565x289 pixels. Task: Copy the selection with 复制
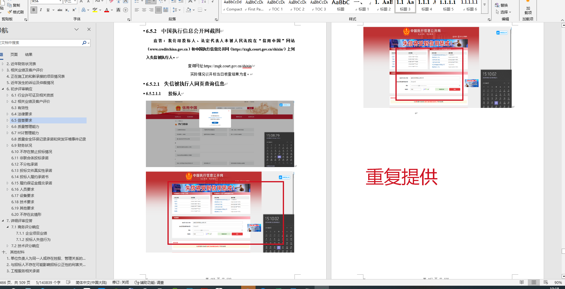(x=14, y=5)
